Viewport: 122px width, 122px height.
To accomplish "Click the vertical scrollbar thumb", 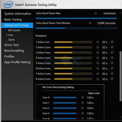I will (120, 76).
